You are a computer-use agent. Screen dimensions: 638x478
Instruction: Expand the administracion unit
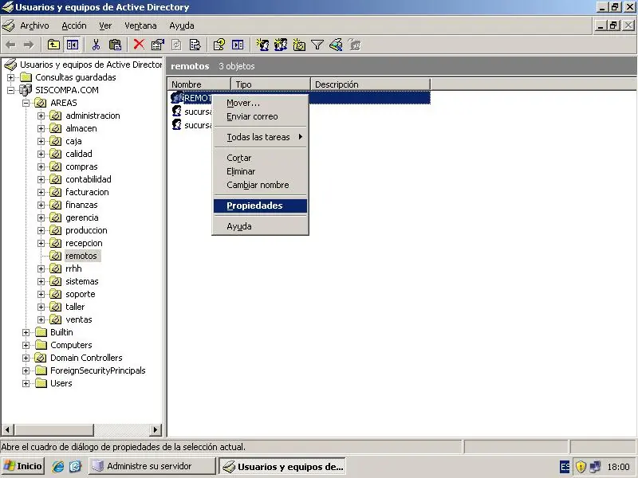(41, 116)
